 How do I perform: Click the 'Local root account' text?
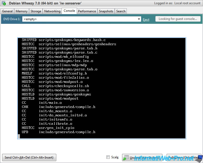point(187,3)
